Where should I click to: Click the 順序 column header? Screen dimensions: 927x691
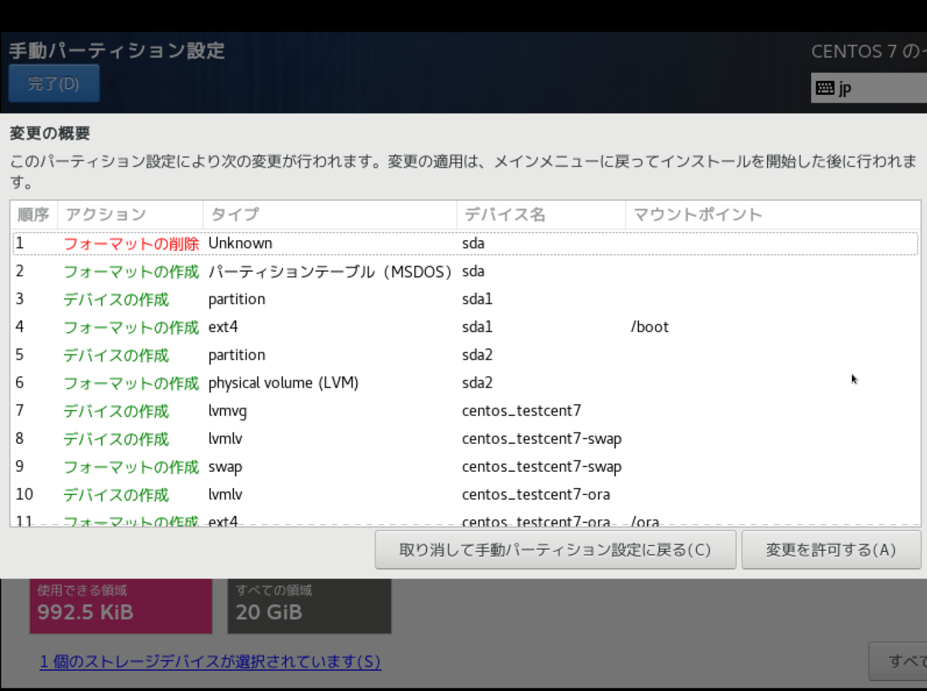33,215
